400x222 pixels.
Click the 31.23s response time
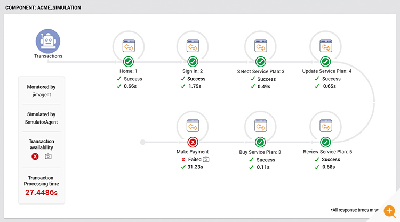(195, 167)
